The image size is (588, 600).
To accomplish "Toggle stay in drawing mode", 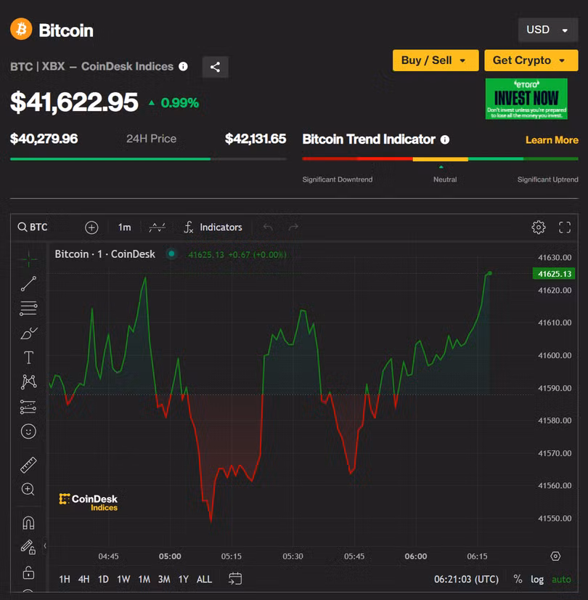I will pos(28,547).
